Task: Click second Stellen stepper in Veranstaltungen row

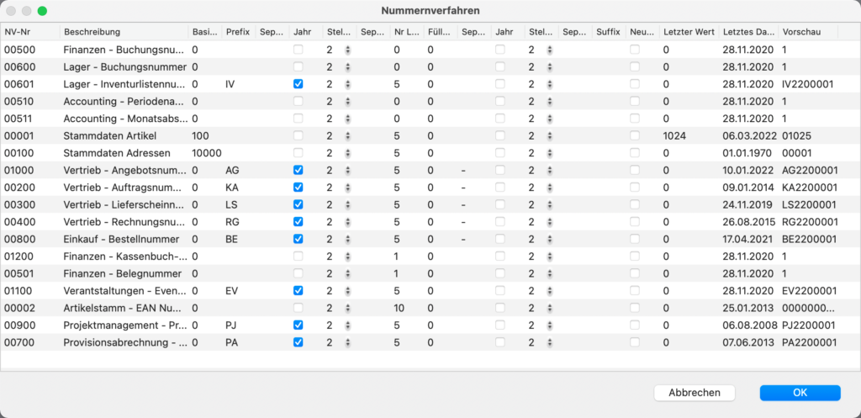Action: tap(550, 290)
